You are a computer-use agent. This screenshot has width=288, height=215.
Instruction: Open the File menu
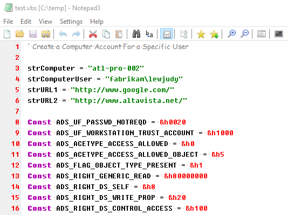pyautogui.click(x=8, y=22)
